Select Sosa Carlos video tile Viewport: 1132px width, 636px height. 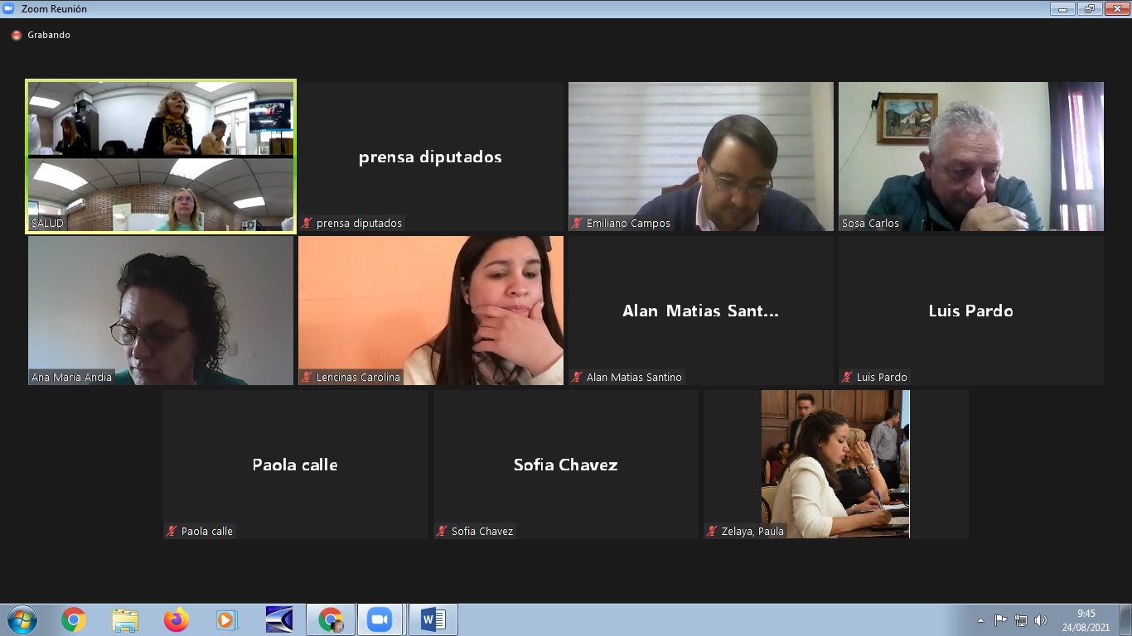pos(971,157)
